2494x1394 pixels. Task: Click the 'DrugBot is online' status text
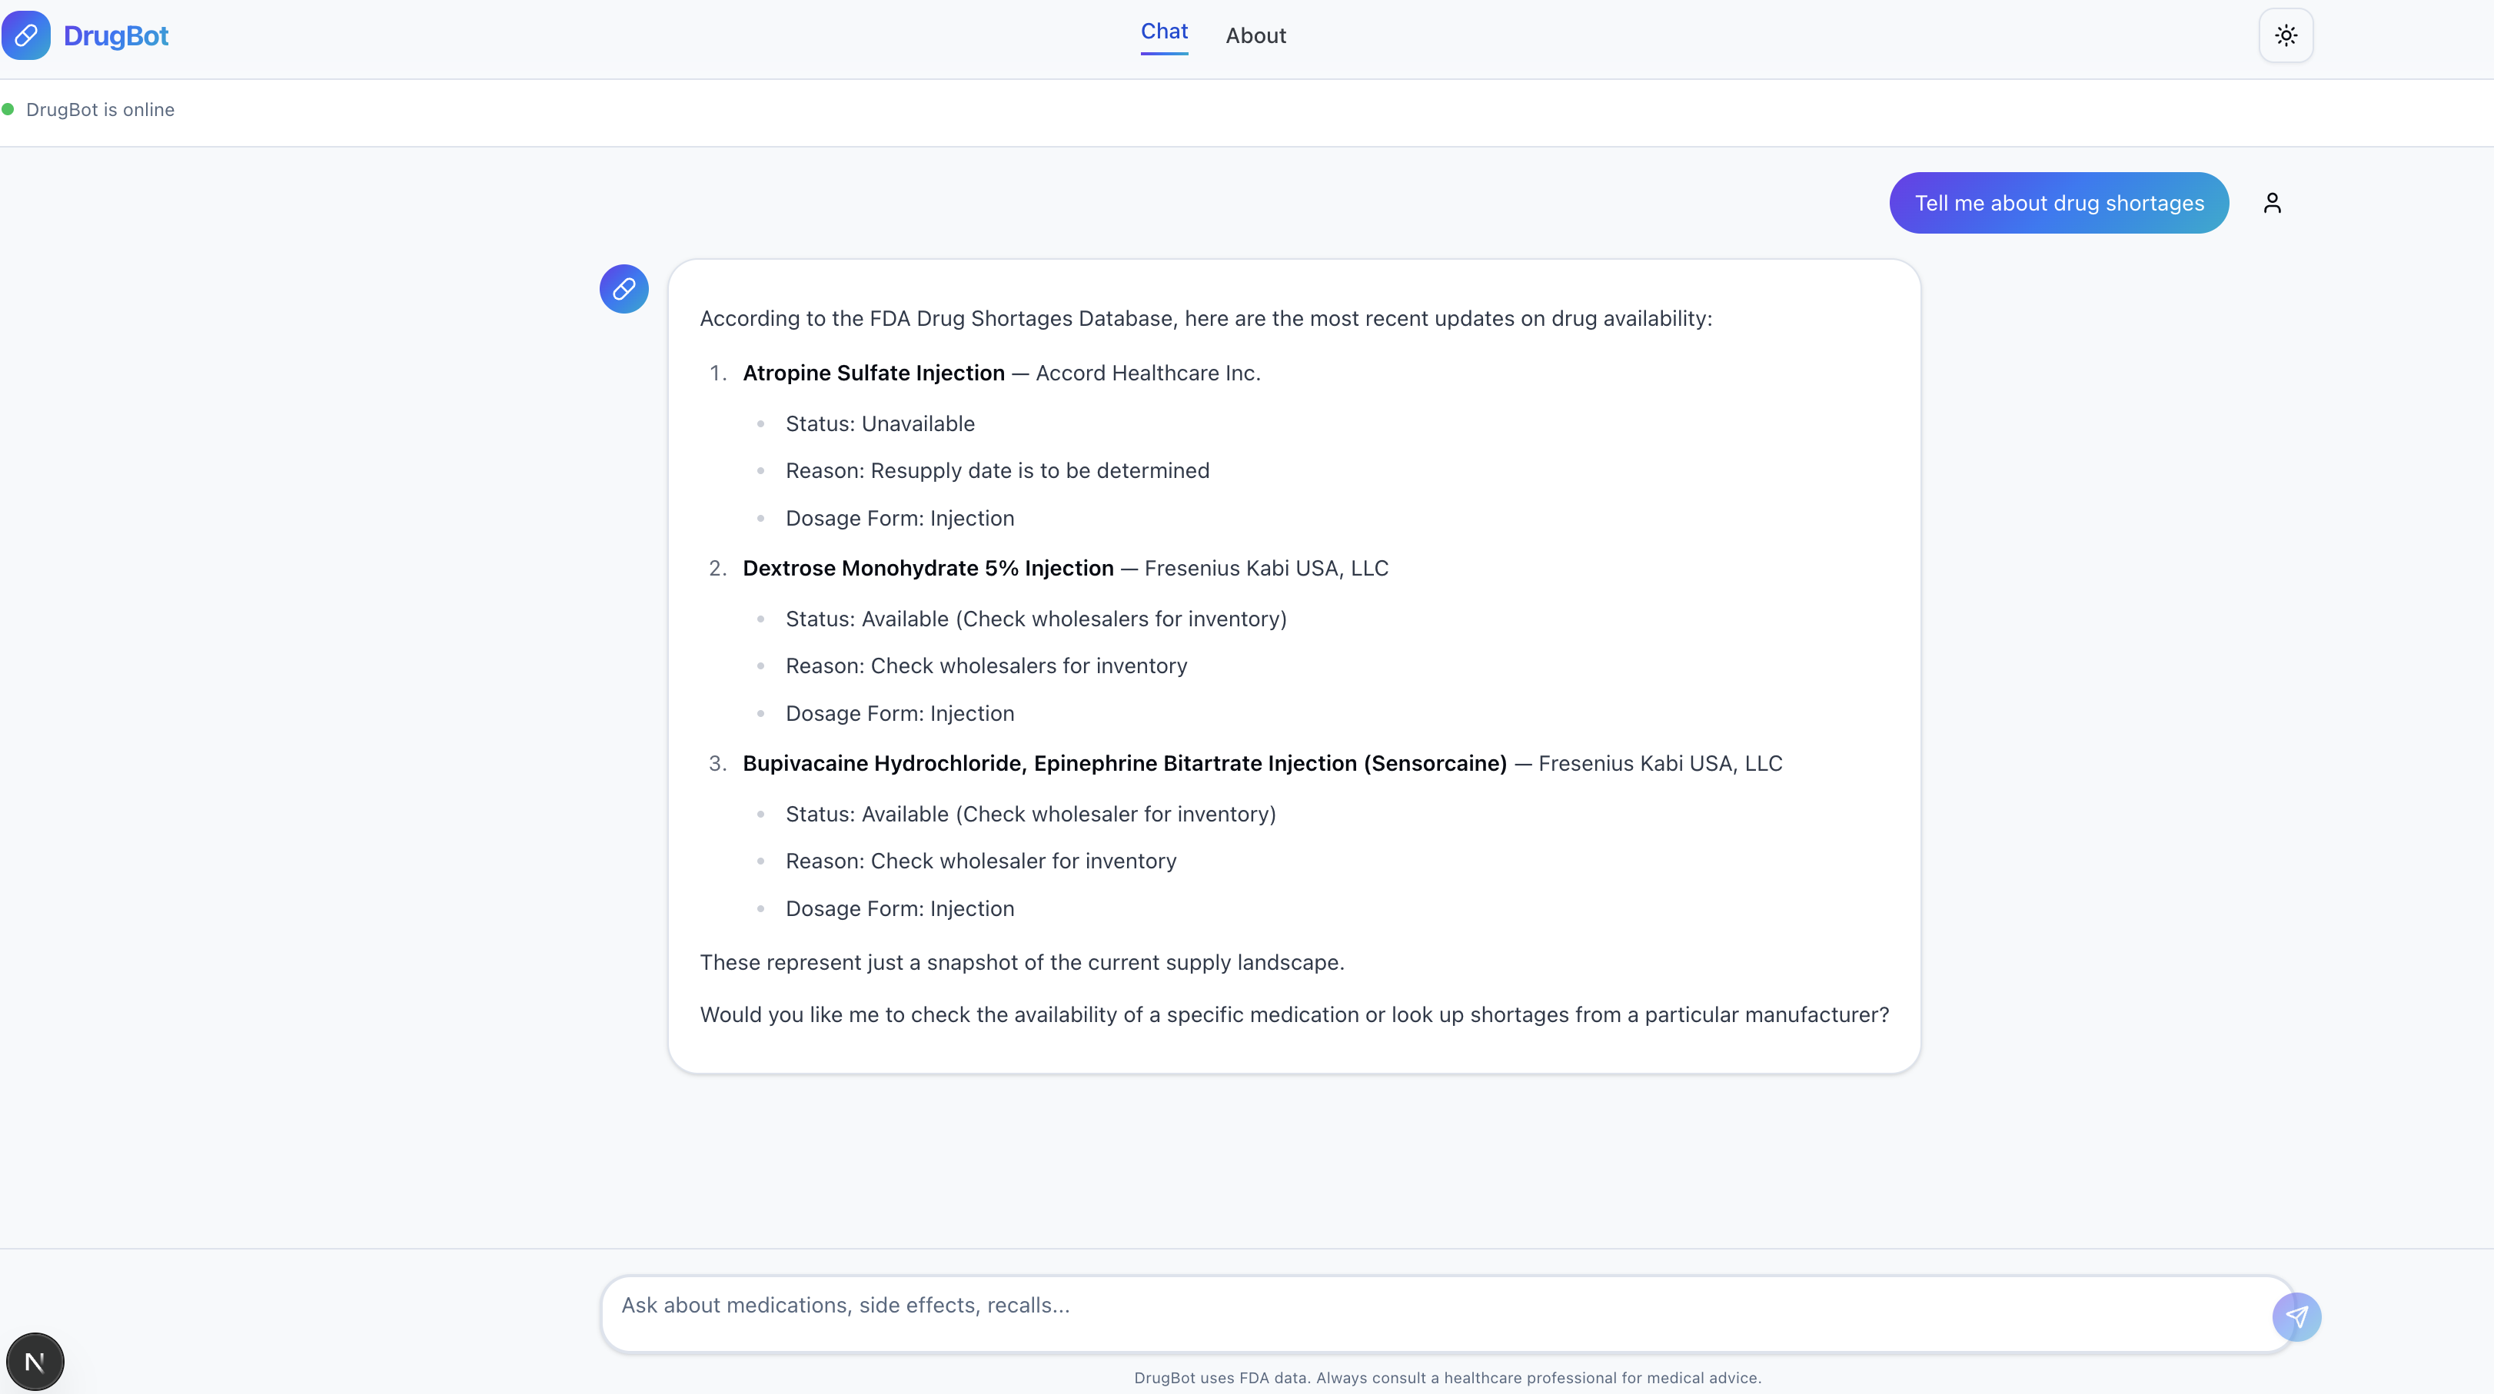tap(101, 109)
